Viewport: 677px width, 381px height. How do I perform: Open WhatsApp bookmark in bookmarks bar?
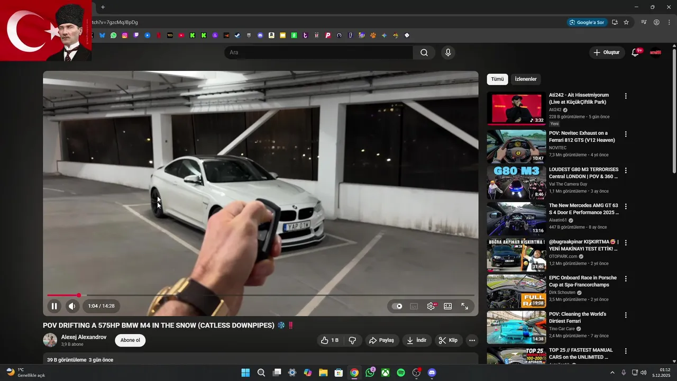click(113, 35)
